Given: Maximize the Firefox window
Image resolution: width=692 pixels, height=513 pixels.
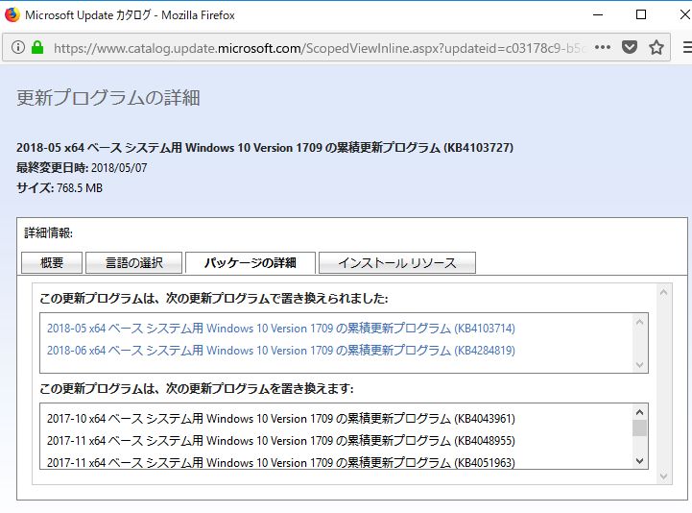Looking at the screenshot, I should [641, 14].
